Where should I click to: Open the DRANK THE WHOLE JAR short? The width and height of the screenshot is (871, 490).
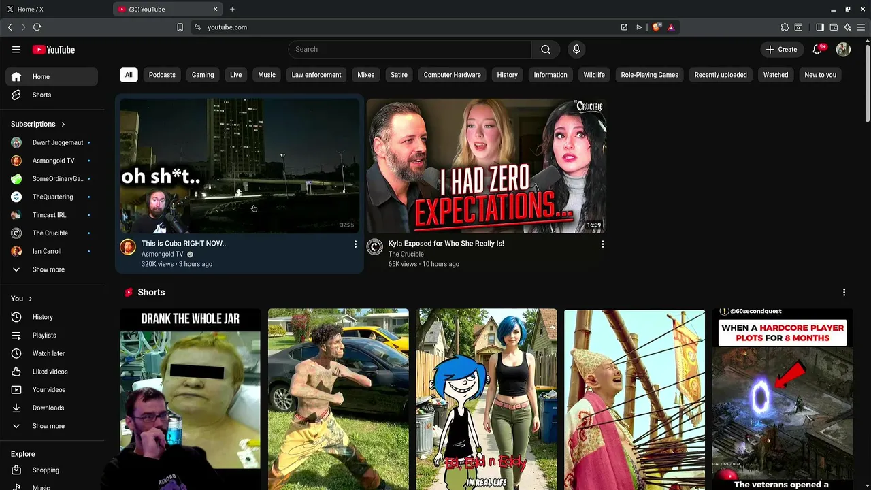(x=190, y=399)
